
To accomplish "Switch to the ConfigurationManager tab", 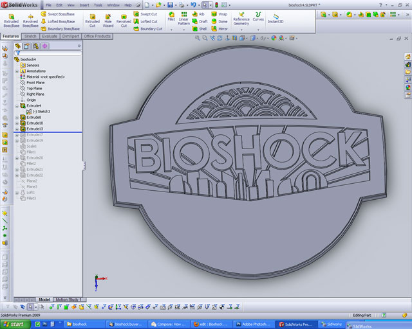I will point(35,46).
